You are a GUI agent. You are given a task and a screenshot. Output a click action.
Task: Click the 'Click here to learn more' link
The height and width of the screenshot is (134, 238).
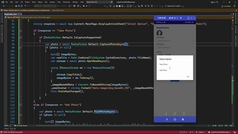point(29,17)
